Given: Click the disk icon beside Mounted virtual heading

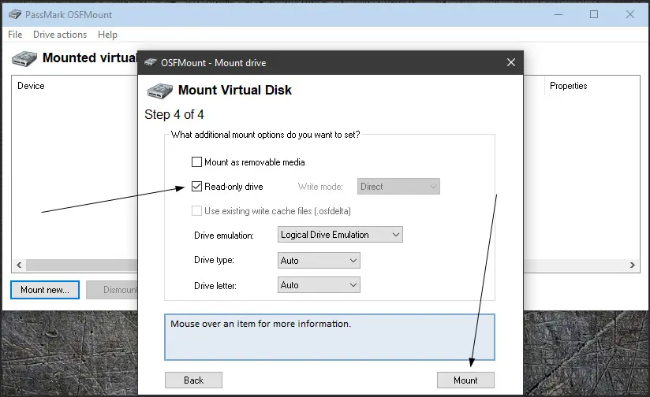Looking at the screenshot, I should tap(24, 59).
